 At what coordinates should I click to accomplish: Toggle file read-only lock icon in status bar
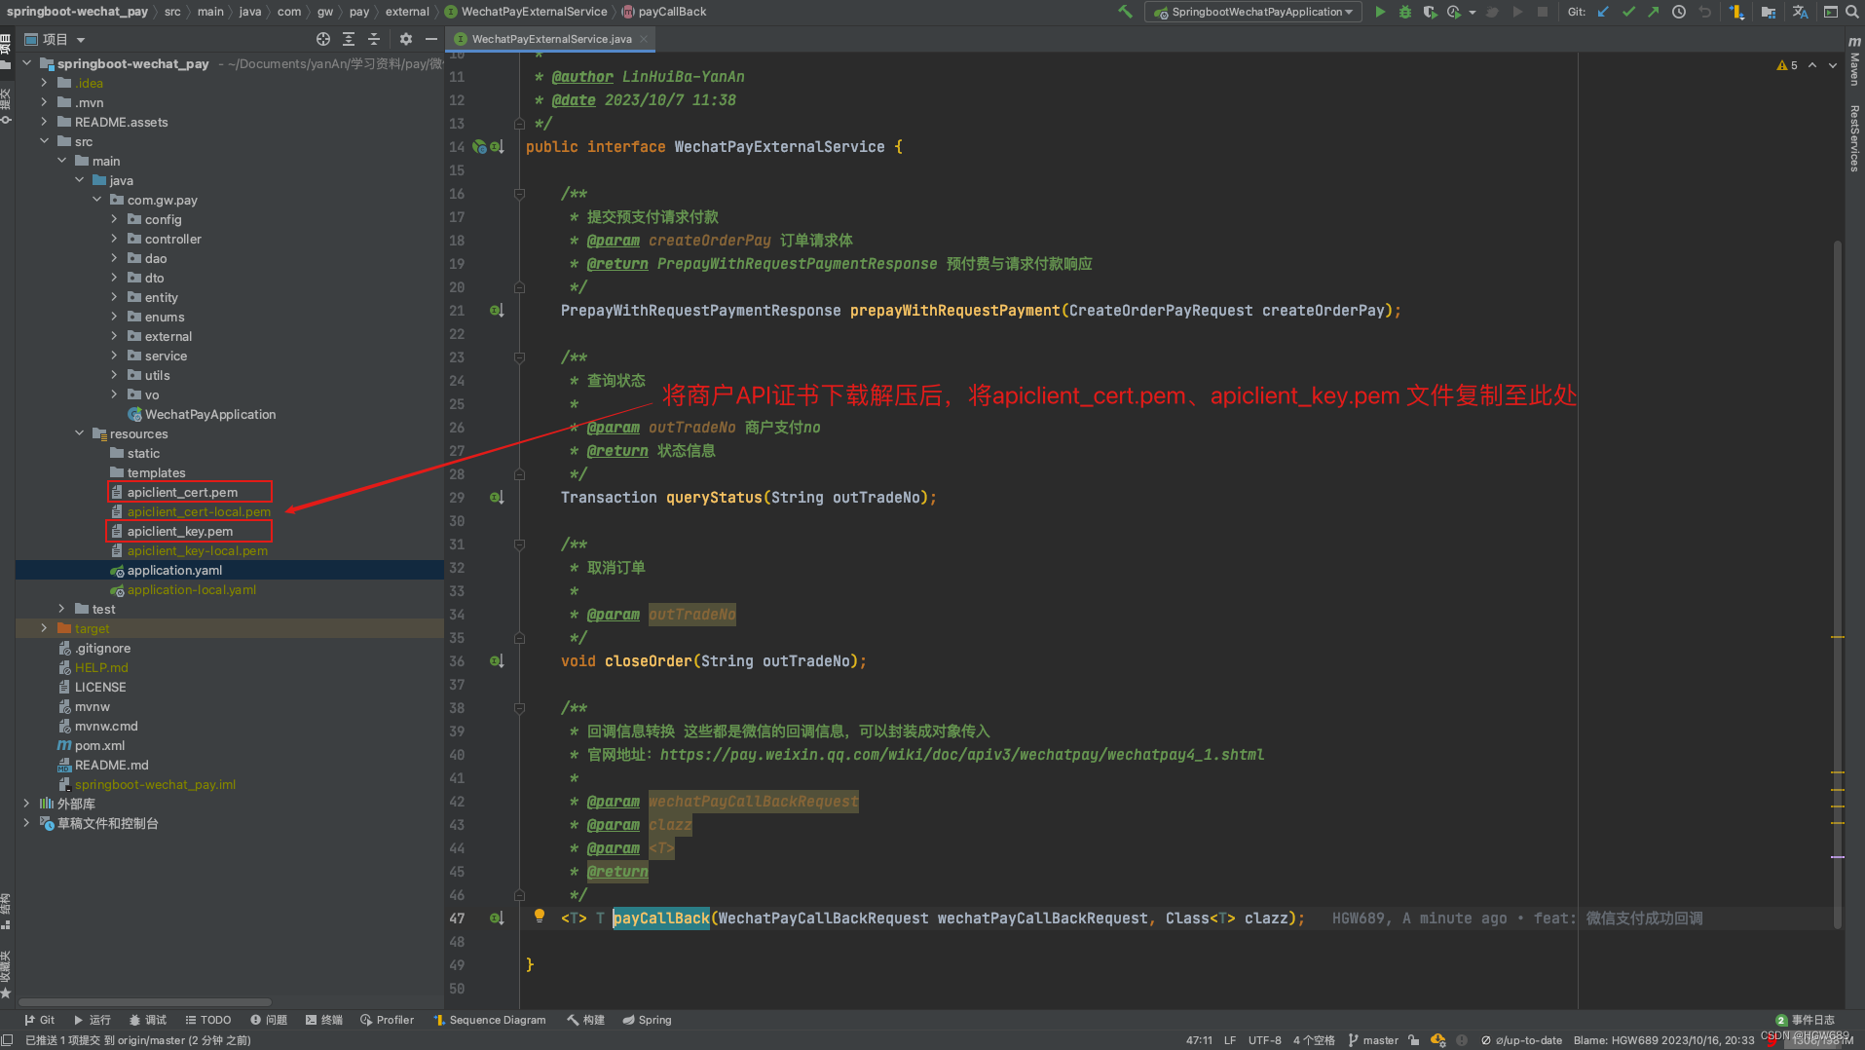tap(1413, 1040)
